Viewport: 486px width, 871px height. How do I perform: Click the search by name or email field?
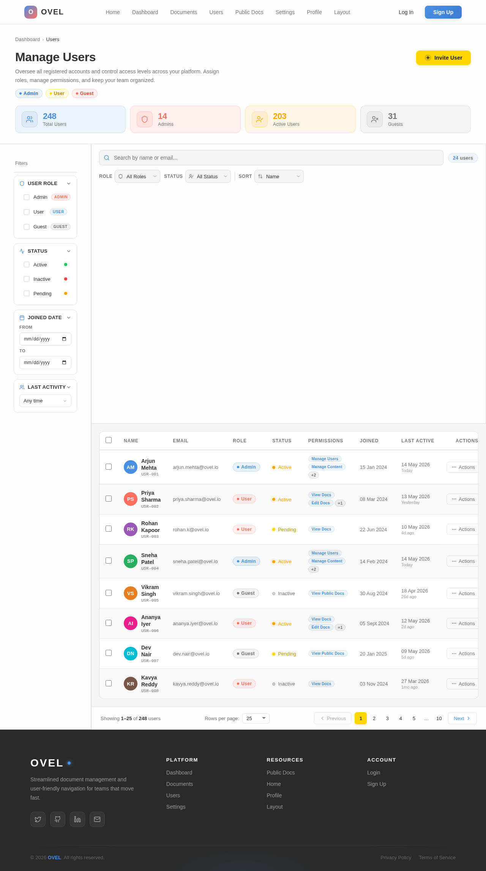(271, 158)
